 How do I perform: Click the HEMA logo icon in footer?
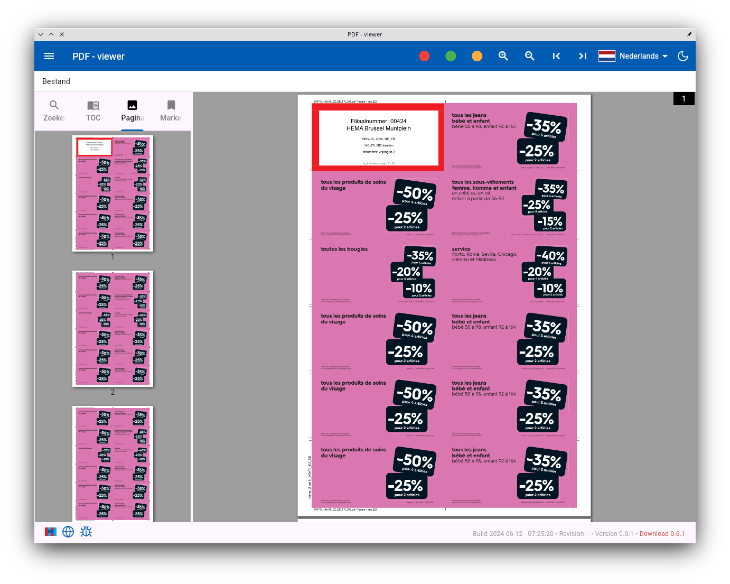tap(51, 532)
